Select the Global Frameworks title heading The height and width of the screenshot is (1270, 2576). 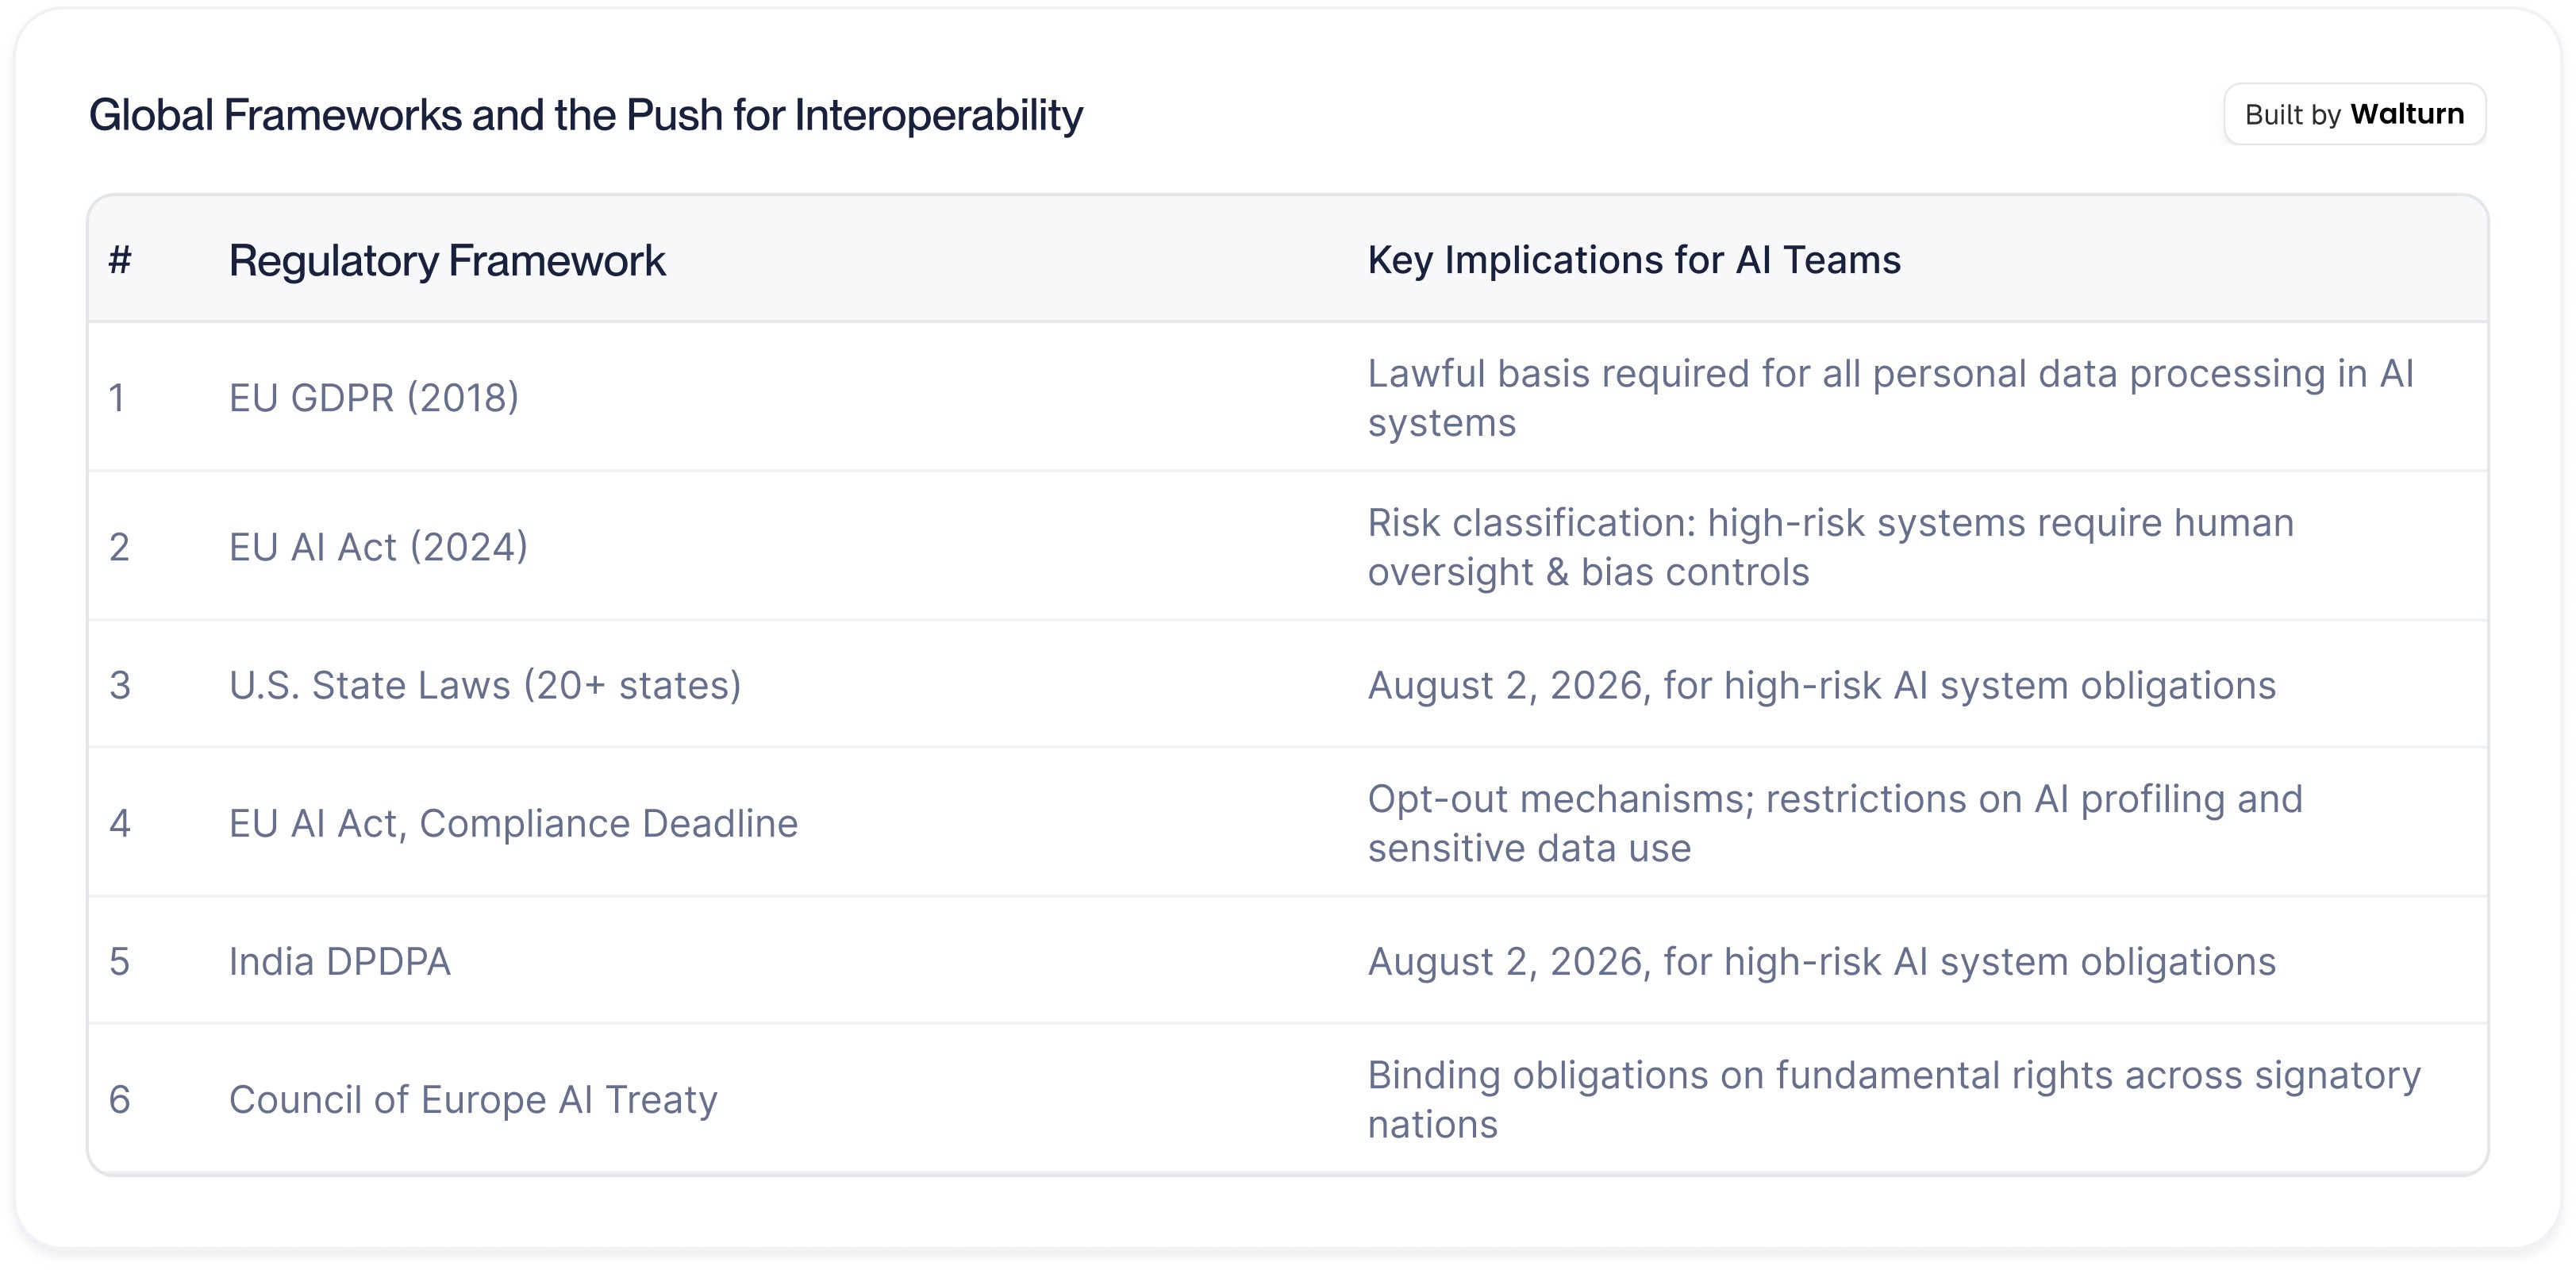click(x=585, y=115)
